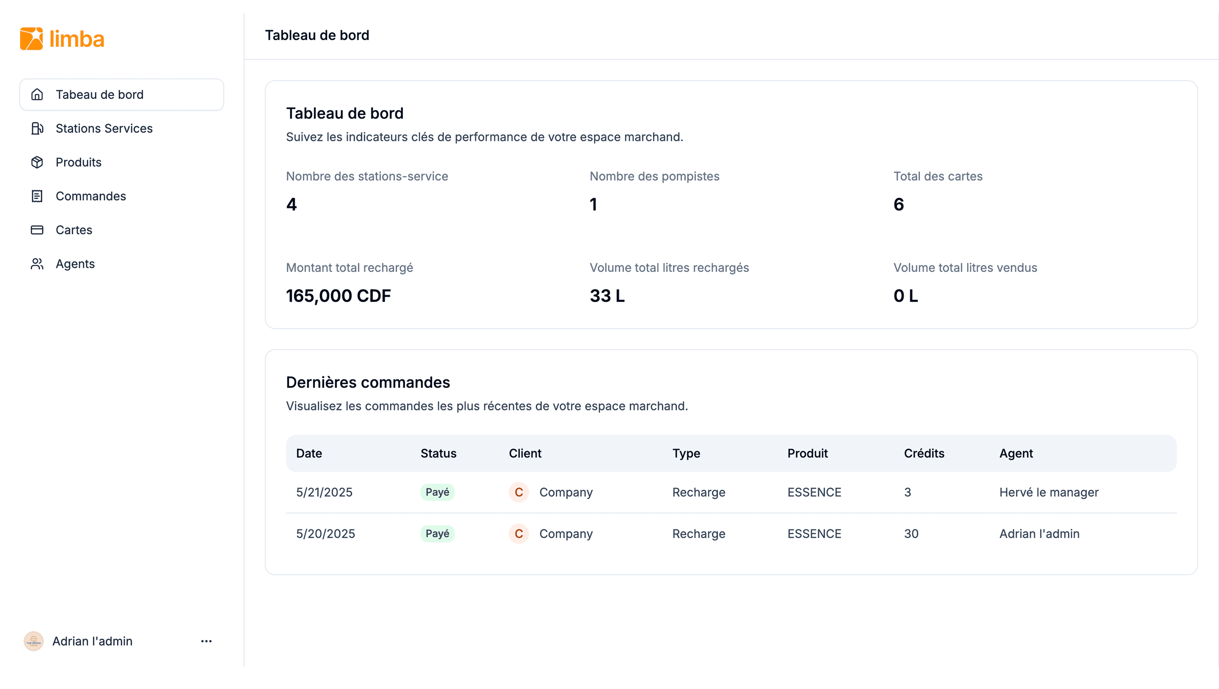Go to the Commandes page
This screenshot has width=1219, height=689.
[91, 196]
